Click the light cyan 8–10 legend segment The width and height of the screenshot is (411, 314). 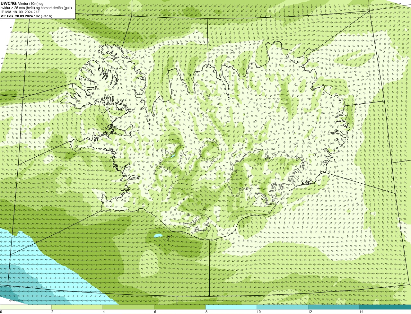231,307
